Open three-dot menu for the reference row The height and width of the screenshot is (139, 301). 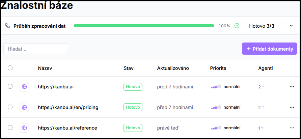(x=292, y=128)
